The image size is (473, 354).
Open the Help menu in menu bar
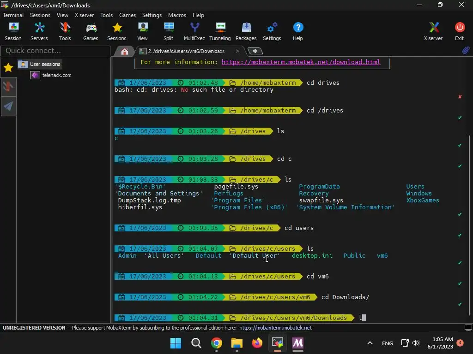click(x=198, y=15)
